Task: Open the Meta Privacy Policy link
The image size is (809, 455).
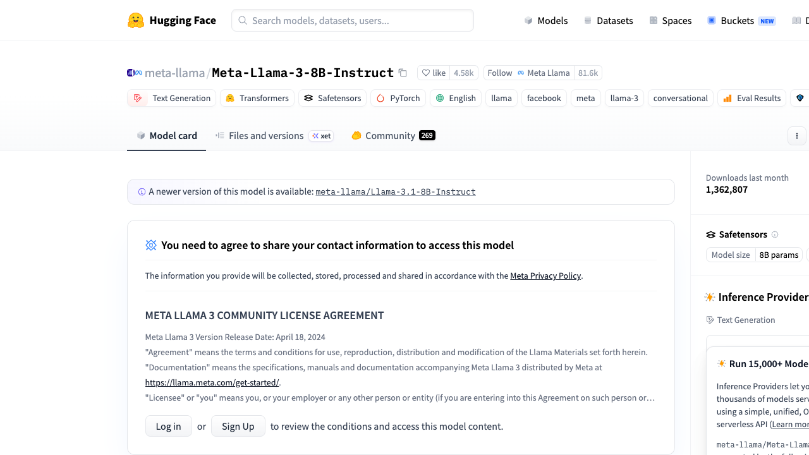Action: click(545, 276)
